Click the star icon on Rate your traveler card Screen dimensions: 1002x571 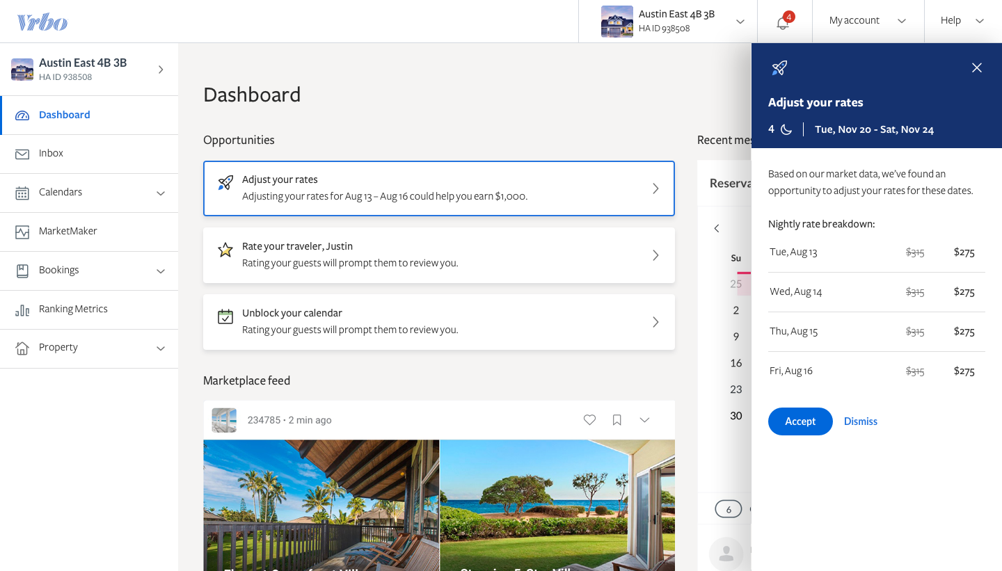coord(225,250)
